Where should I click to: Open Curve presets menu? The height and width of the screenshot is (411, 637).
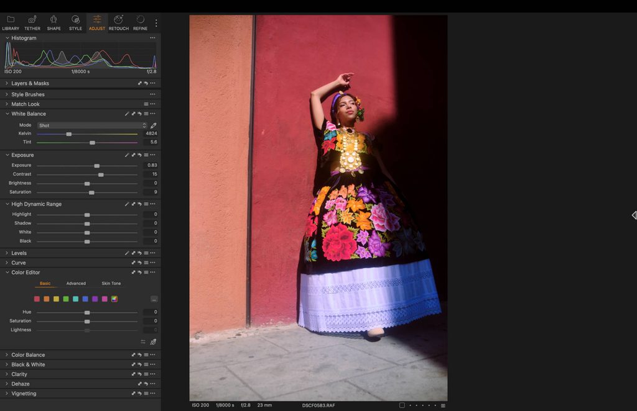coord(146,263)
